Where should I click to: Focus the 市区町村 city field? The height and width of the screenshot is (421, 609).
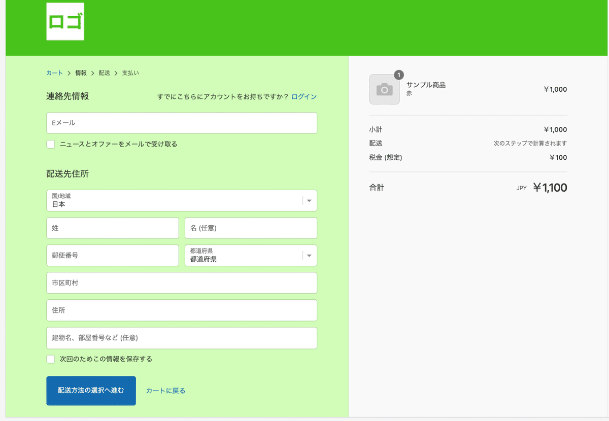point(182,283)
